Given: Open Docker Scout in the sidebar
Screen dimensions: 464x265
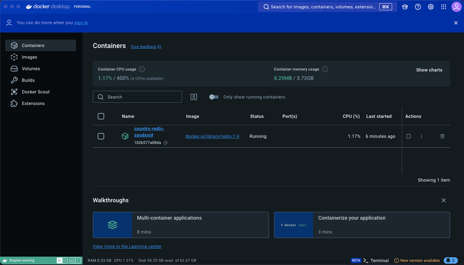Looking at the screenshot, I should 41,92.
